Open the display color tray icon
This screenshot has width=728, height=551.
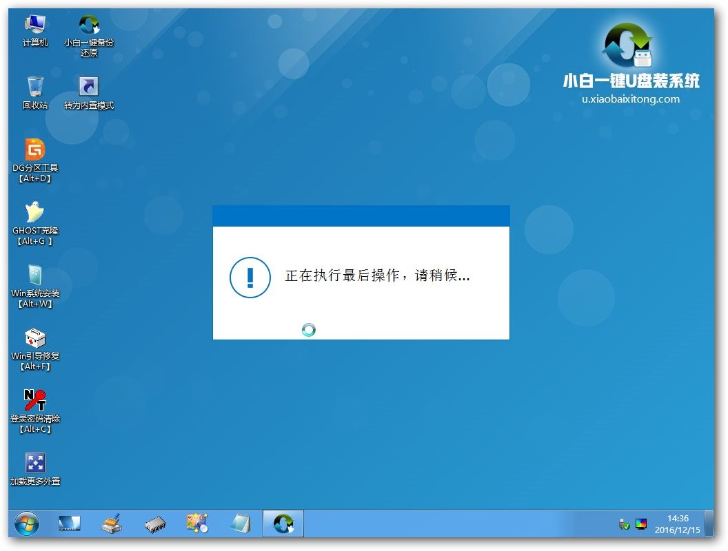(x=641, y=523)
